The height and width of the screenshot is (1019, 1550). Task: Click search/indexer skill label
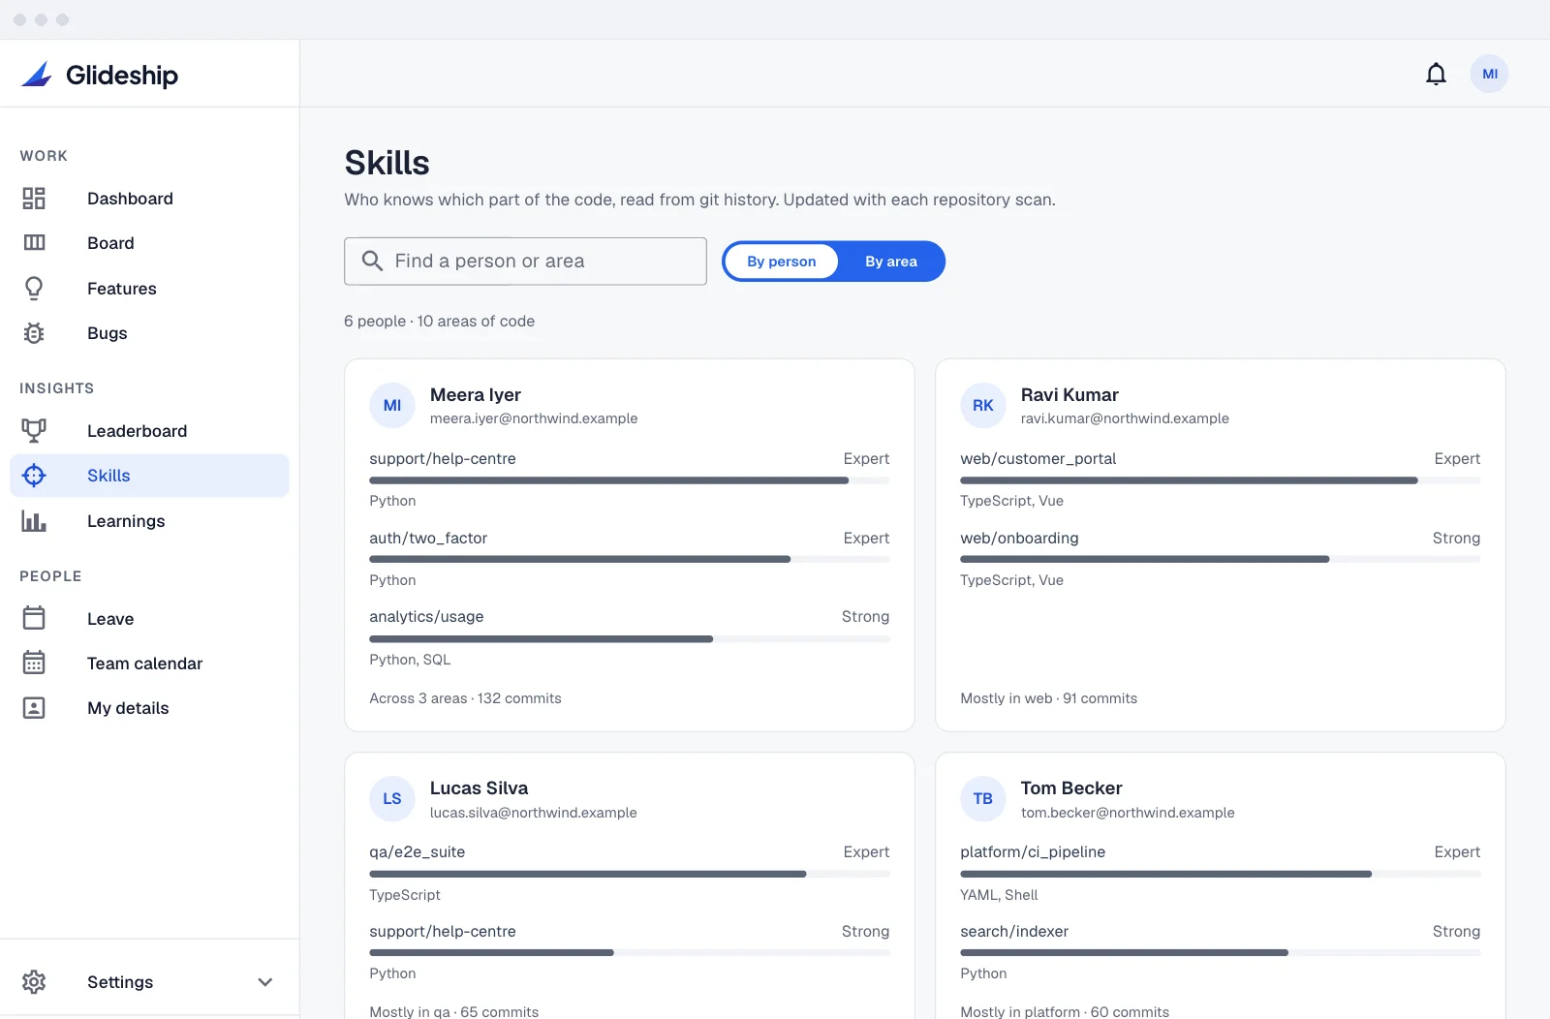(x=1014, y=931)
